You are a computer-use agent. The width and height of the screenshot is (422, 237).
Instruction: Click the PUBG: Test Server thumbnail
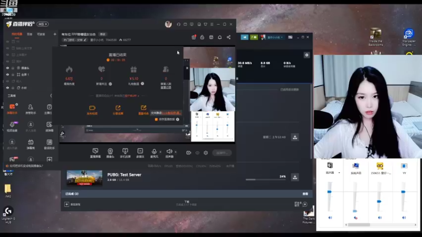coord(84,177)
